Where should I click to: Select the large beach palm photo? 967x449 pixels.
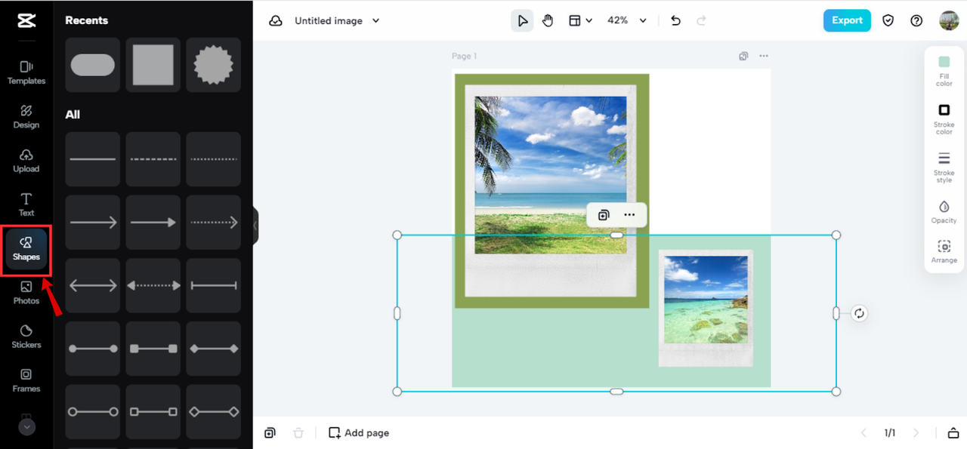[x=550, y=174]
